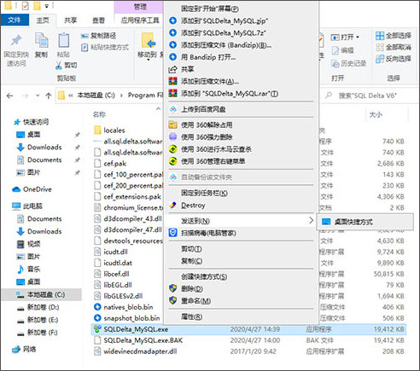Select 快速访问 in navigation pane
This screenshot has width=420, height=371.
click(x=32, y=122)
